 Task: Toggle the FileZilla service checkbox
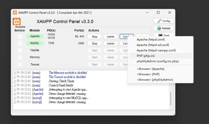coord(20,50)
